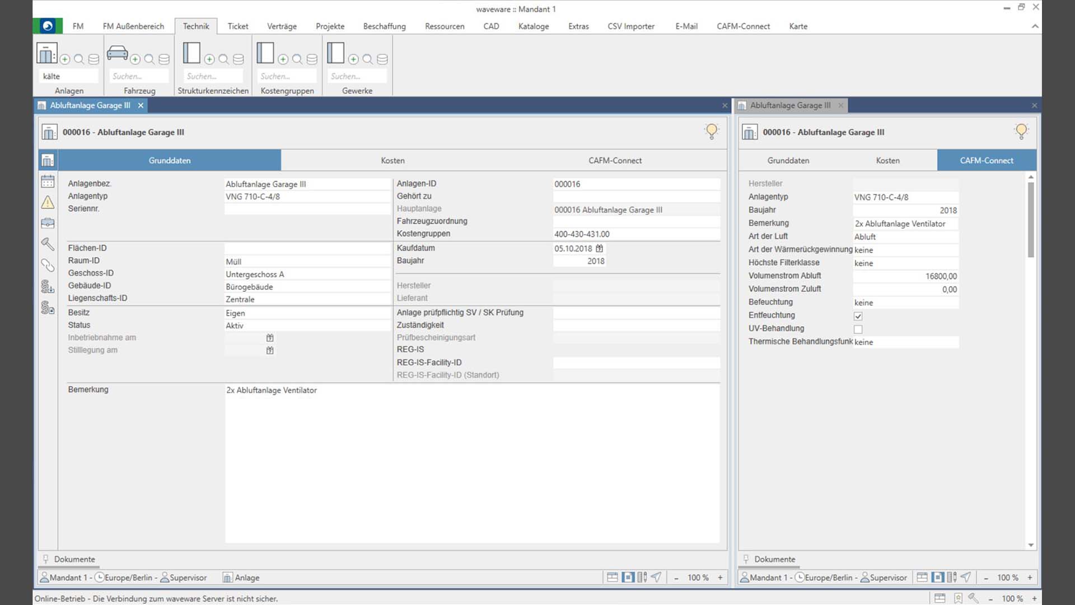Open the Stilllegung am date picker
Image resolution: width=1075 pixels, height=605 pixels.
(270, 351)
